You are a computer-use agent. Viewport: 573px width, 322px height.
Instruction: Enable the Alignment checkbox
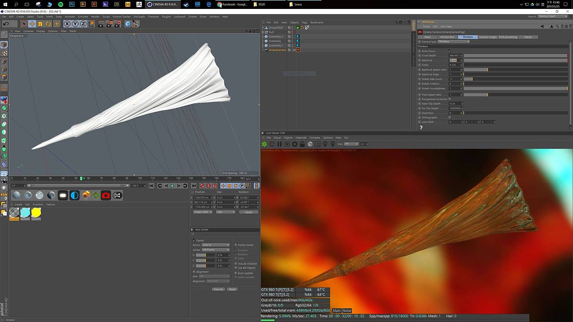click(194, 272)
